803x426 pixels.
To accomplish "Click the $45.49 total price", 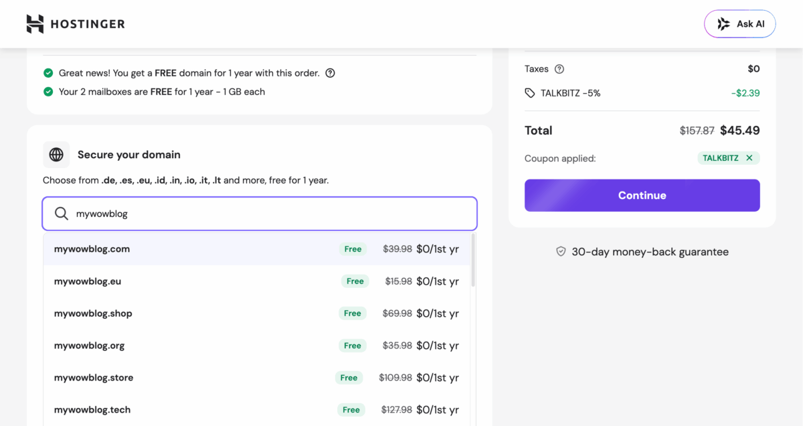I will click(740, 131).
